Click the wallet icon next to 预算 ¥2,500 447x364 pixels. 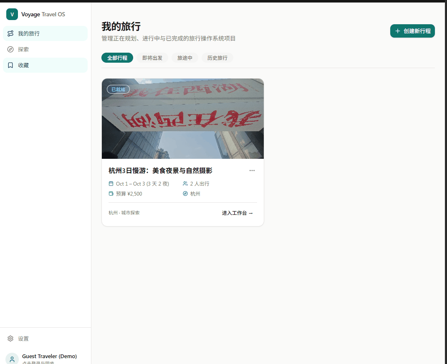pyautogui.click(x=111, y=193)
